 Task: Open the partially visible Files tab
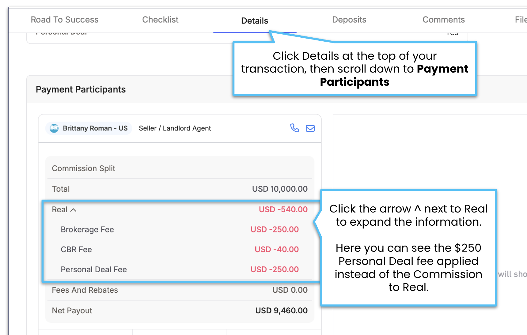[x=521, y=20]
